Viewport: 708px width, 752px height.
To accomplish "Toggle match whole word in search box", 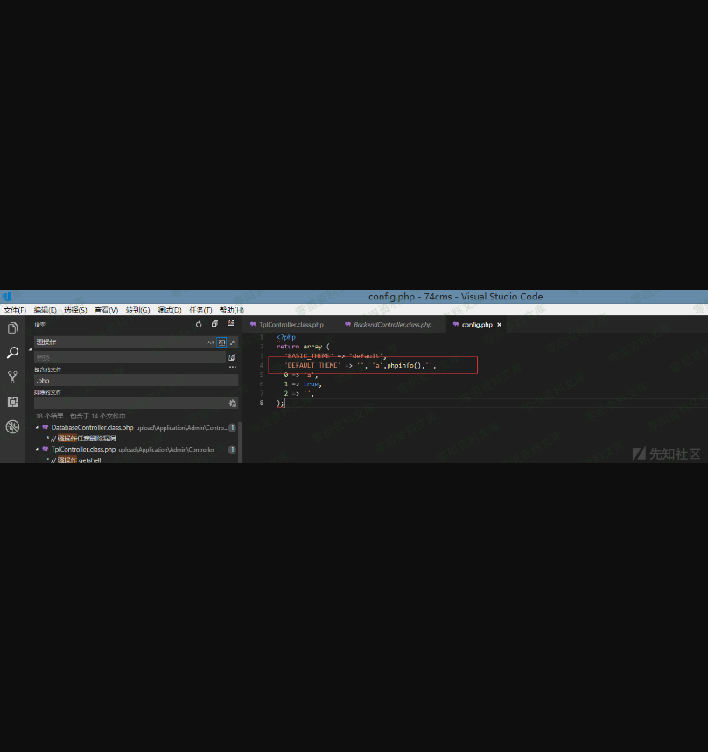I will (221, 342).
